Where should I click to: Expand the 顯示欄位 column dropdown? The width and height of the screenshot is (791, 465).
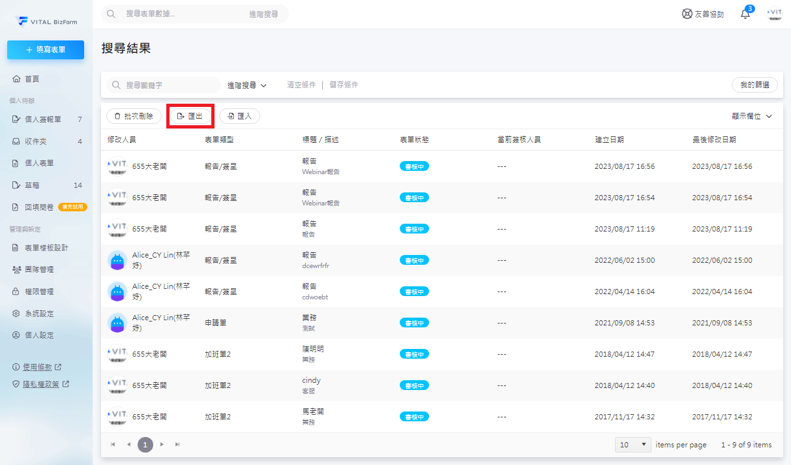click(752, 116)
